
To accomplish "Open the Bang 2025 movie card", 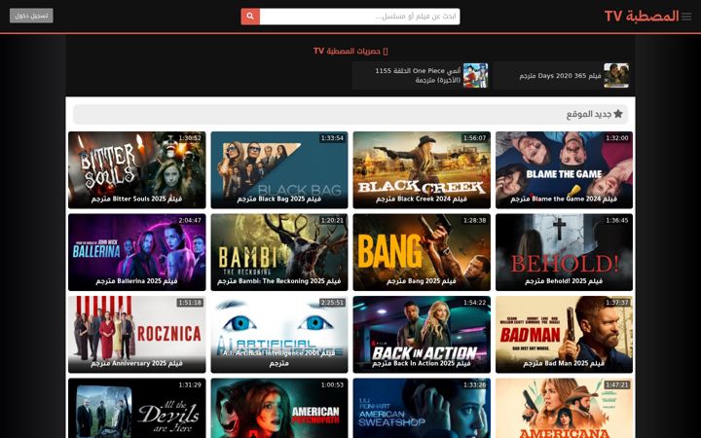I will 422,252.
